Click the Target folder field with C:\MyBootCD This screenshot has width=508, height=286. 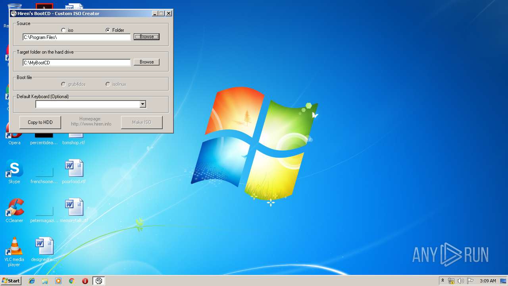click(x=77, y=62)
